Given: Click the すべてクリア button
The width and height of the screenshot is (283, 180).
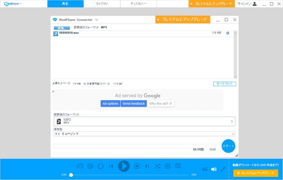Looking at the screenshot, I should click(224, 84).
